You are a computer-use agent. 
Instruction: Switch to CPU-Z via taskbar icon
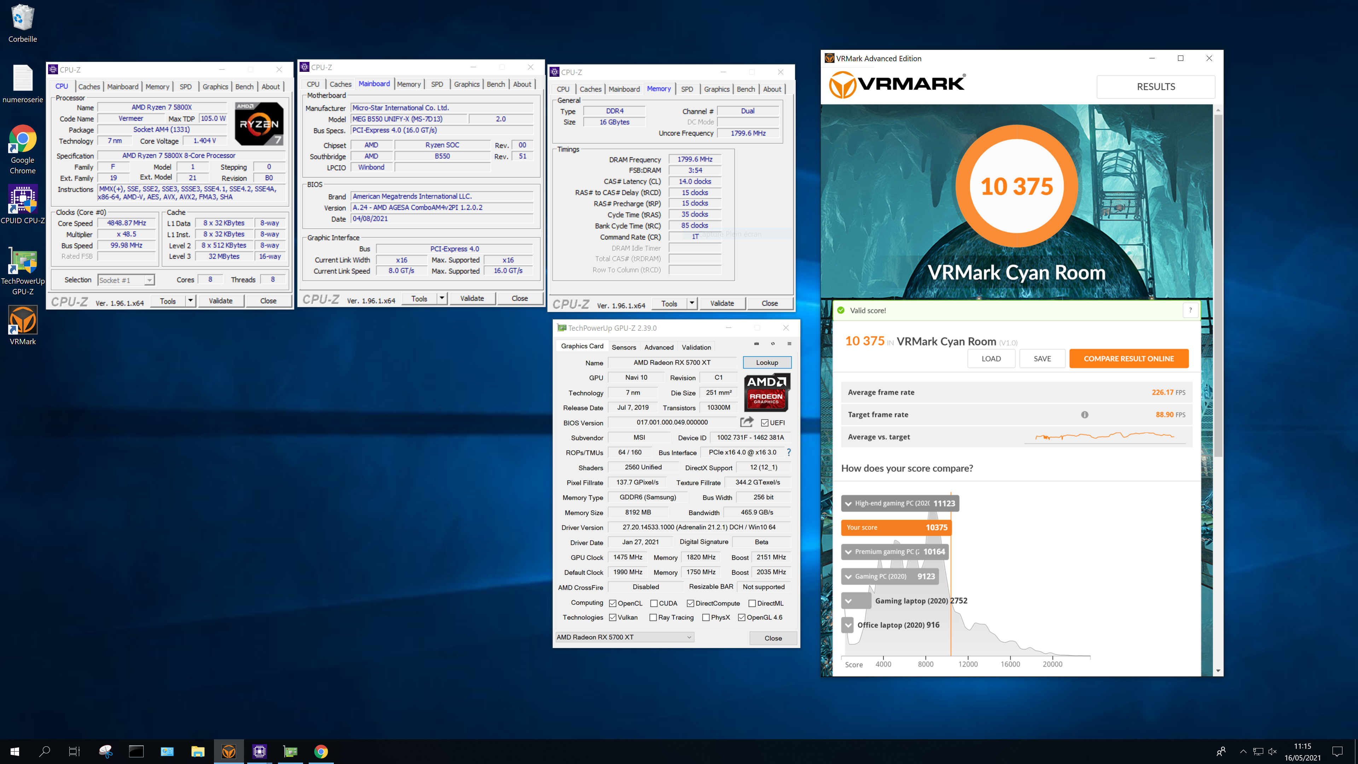coord(259,751)
